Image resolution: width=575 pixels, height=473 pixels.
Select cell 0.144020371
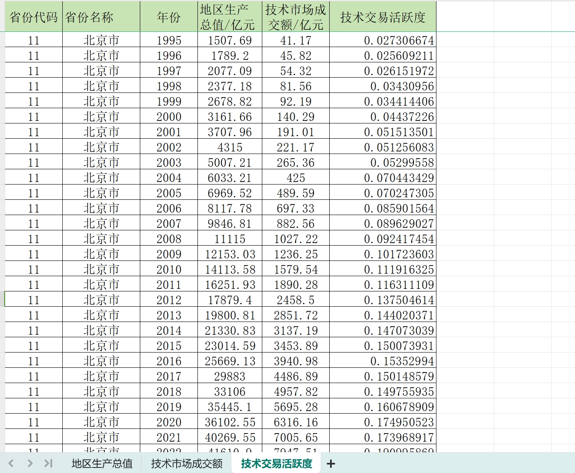[x=383, y=315]
